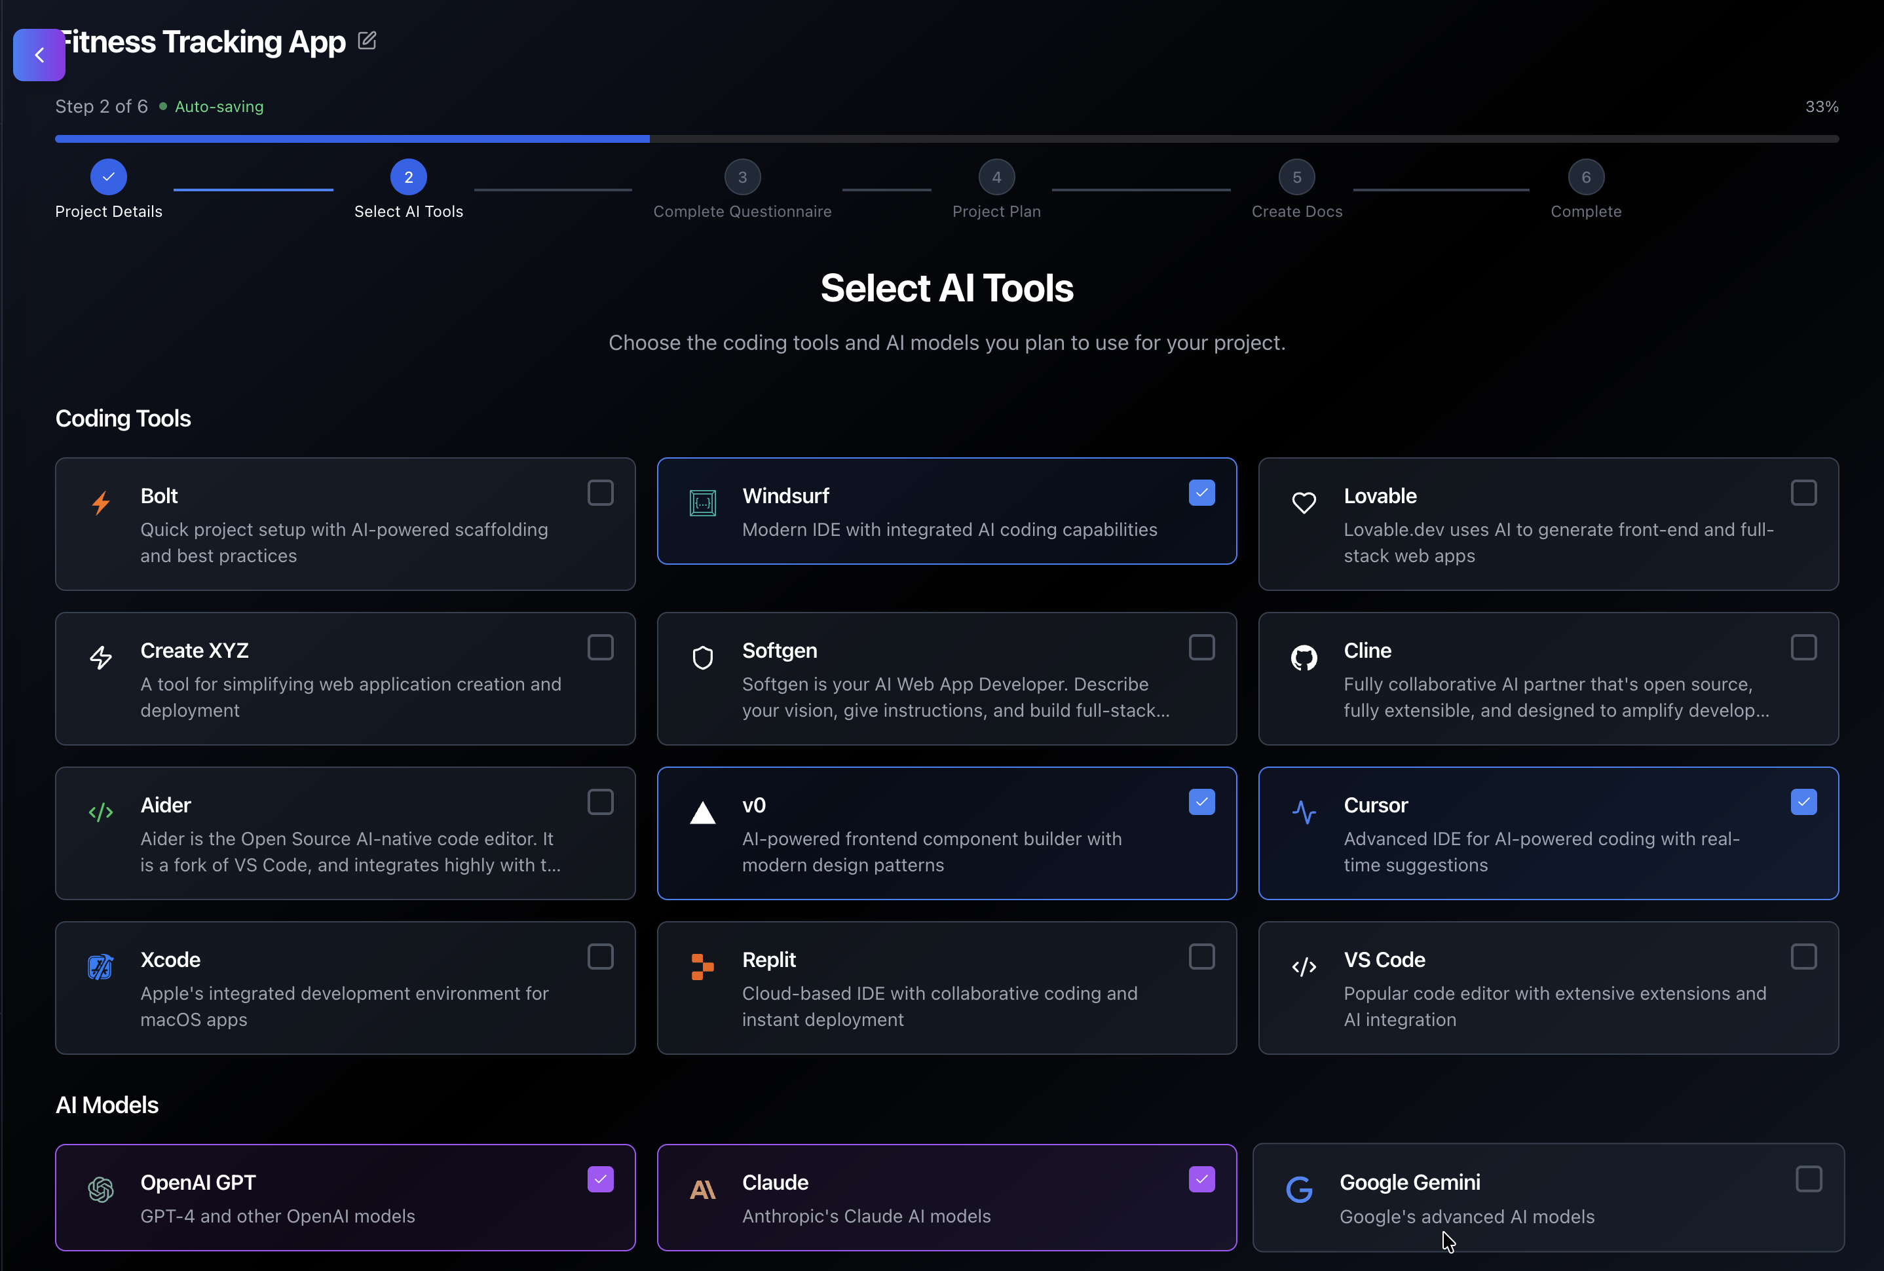Click the Bolt card title

pyautogui.click(x=159, y=496)
